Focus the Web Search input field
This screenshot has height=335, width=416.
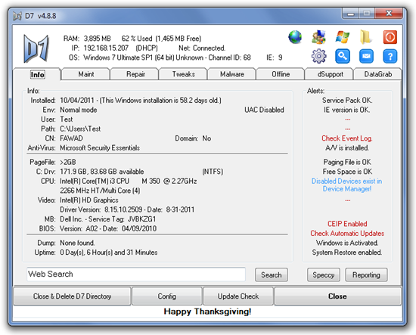pos(136,274)
